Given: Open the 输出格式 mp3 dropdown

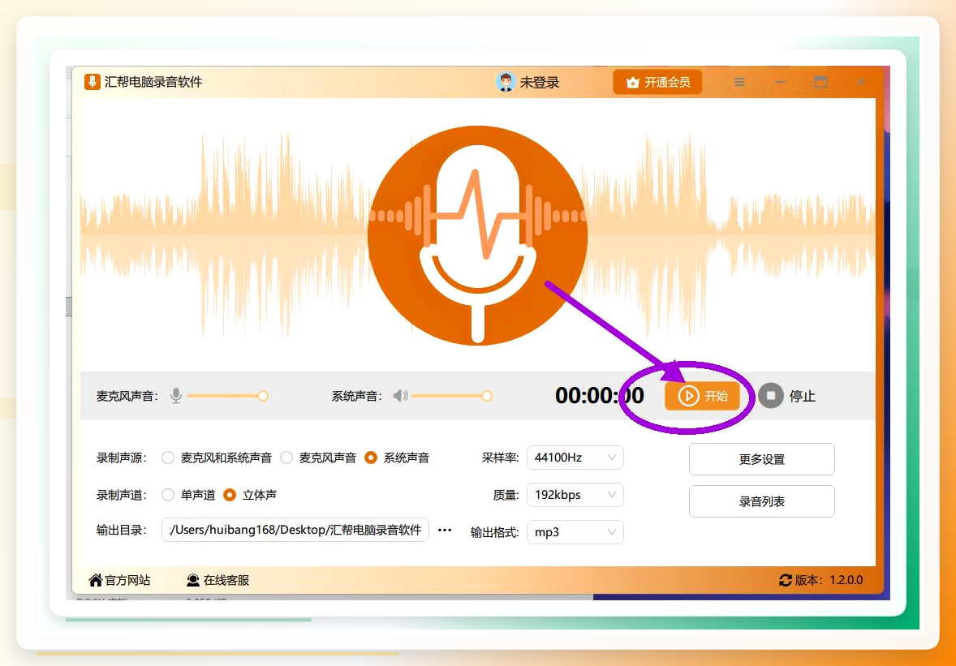Looking at the screenshot, I should click(575, 532).
